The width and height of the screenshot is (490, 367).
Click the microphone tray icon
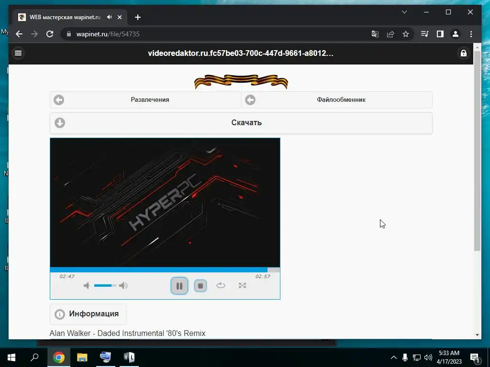click(x=405, y=357)
